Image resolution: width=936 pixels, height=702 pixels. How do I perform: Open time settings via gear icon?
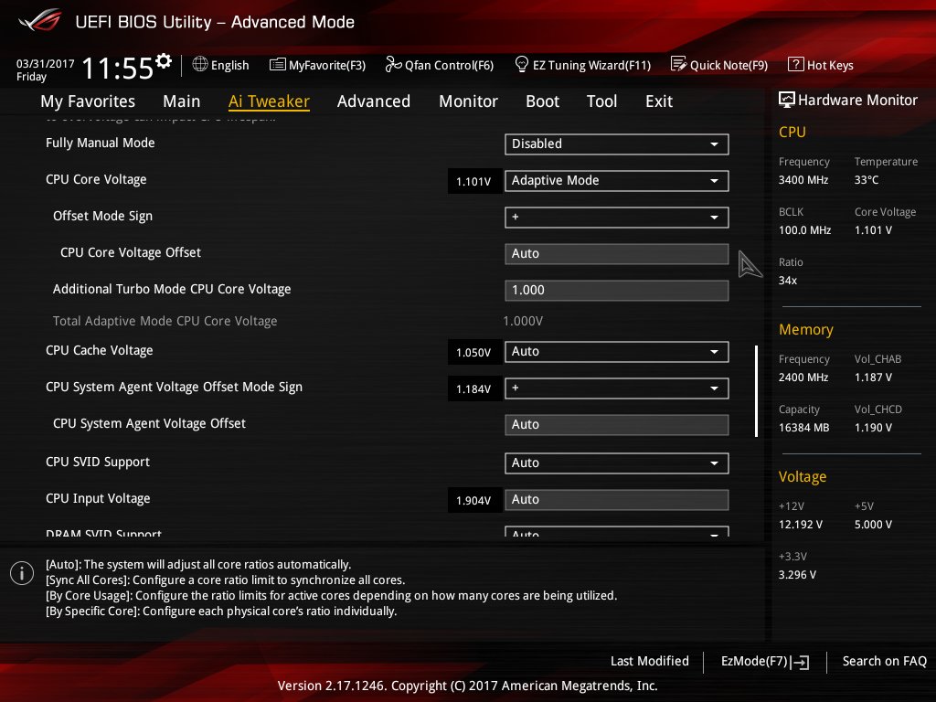[x=164, y=60]
